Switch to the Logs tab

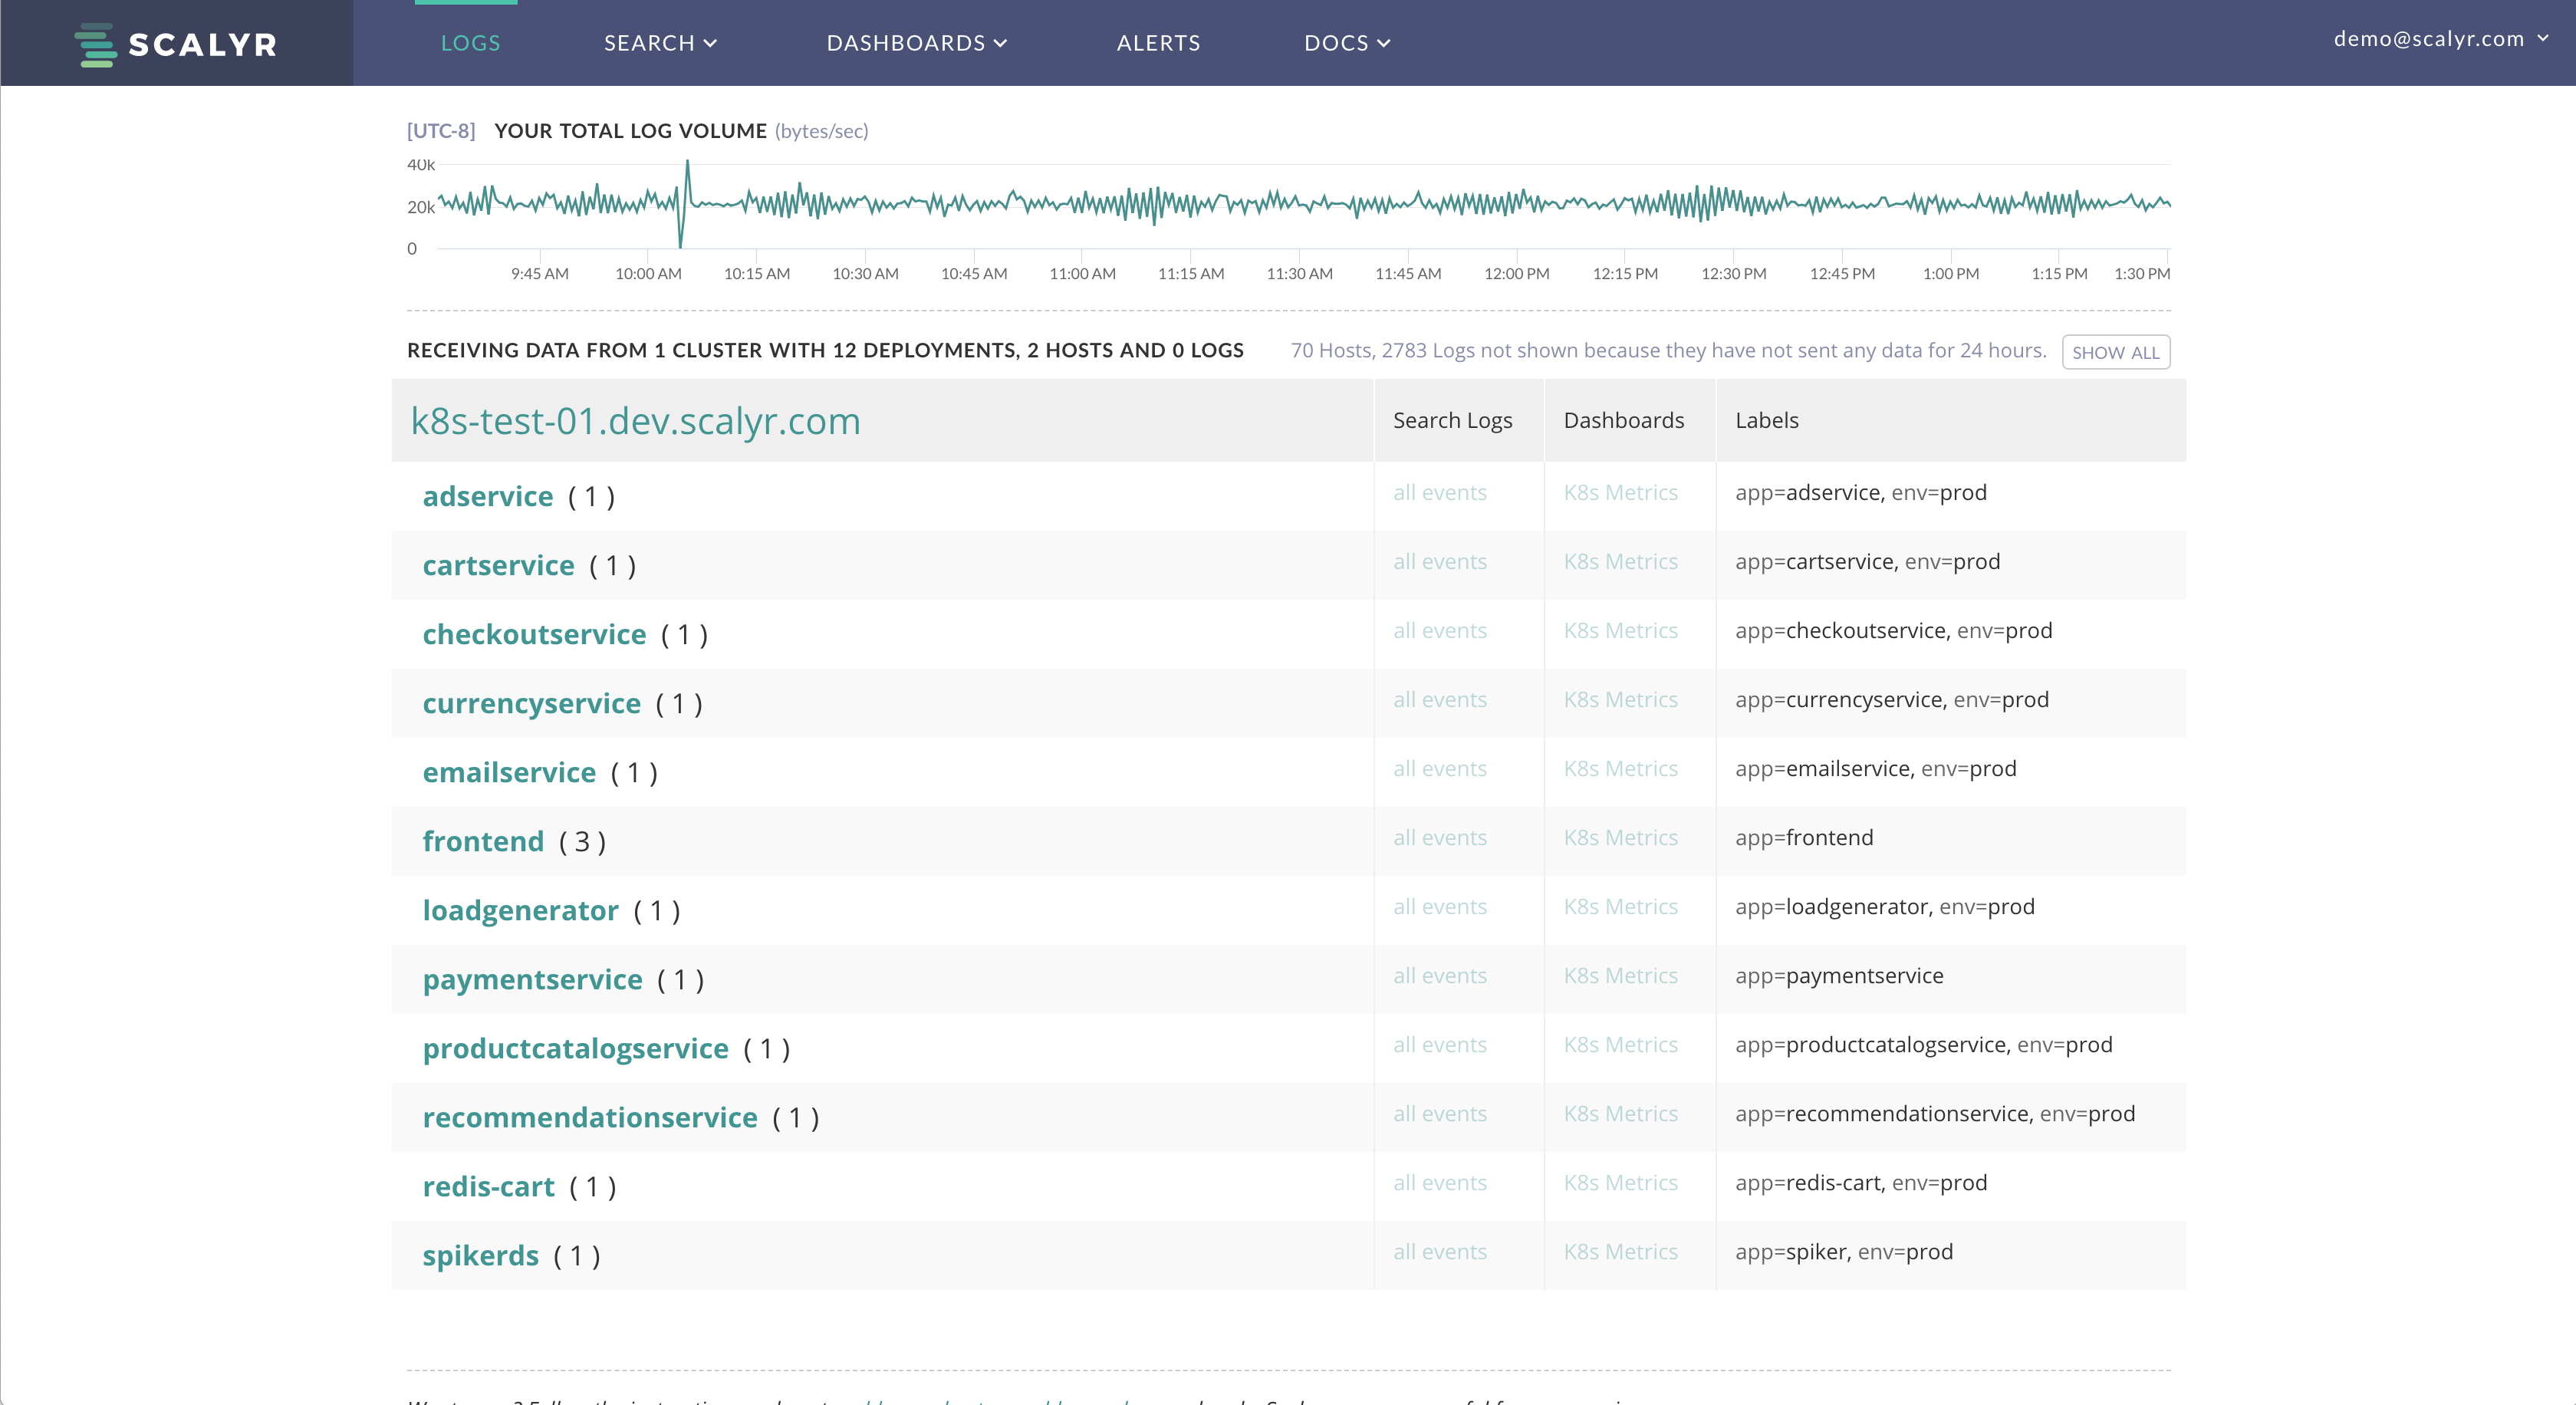(470, 43)
